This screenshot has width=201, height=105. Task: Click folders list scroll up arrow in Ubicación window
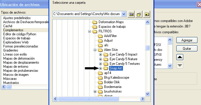170,40
